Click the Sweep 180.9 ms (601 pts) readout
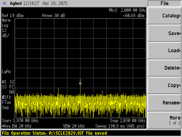This screenshot has width=182, height=137. (x=120, y=126)
